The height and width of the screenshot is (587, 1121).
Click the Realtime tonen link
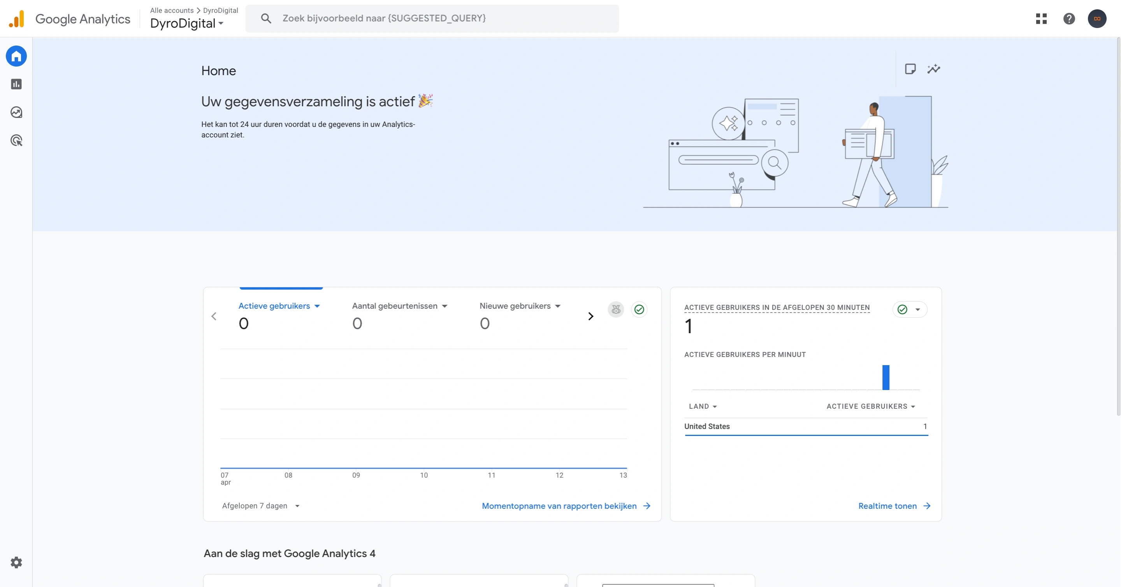(x=894, y=506)
